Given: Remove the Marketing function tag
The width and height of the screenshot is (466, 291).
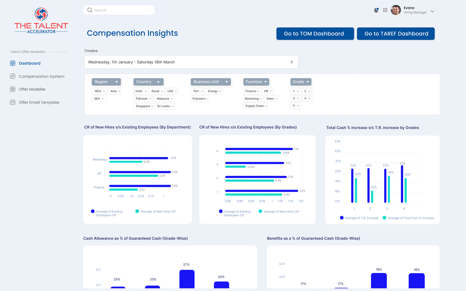Looking at the screenshot, I should (x=261, y=99).
